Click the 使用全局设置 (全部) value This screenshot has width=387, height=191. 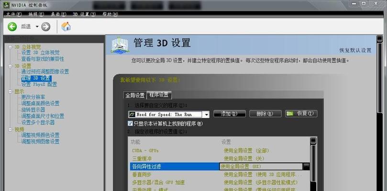click(x=246, y=150)
